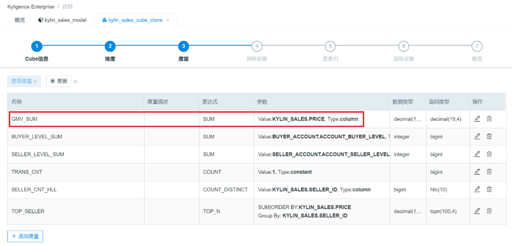Delete the TRANS_CNT measure
The height and width of the screenshot is (246, 512).
click(489, 172)
